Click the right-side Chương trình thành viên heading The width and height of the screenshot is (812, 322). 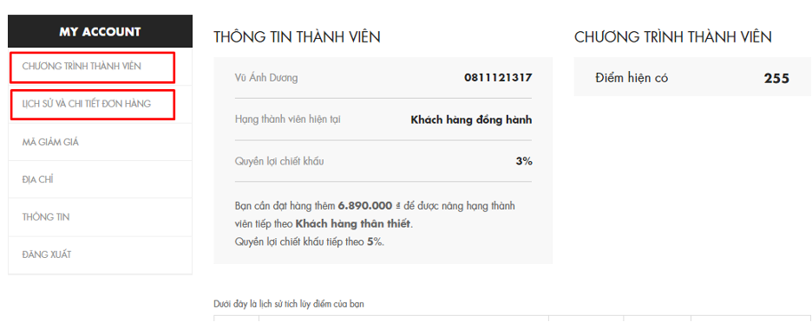(672, 37)
